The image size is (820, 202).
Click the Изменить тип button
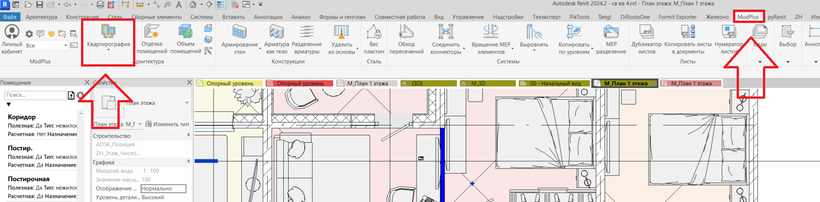point(167,124)
